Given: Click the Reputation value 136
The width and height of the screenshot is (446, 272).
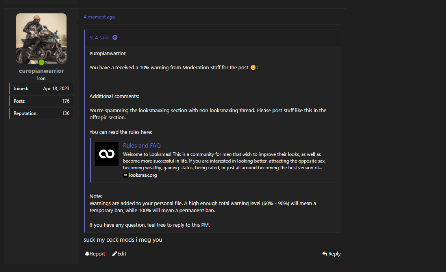Looking at the screenshot, I should point(66,113).
